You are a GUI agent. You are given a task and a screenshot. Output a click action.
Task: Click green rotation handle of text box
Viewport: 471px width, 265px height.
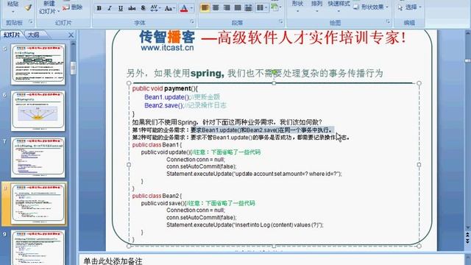point(274,72)
